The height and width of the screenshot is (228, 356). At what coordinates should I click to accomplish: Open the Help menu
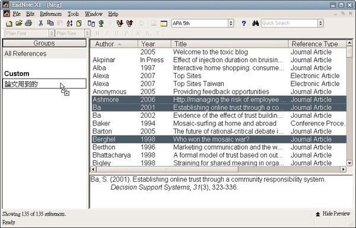tap(113, 14)
